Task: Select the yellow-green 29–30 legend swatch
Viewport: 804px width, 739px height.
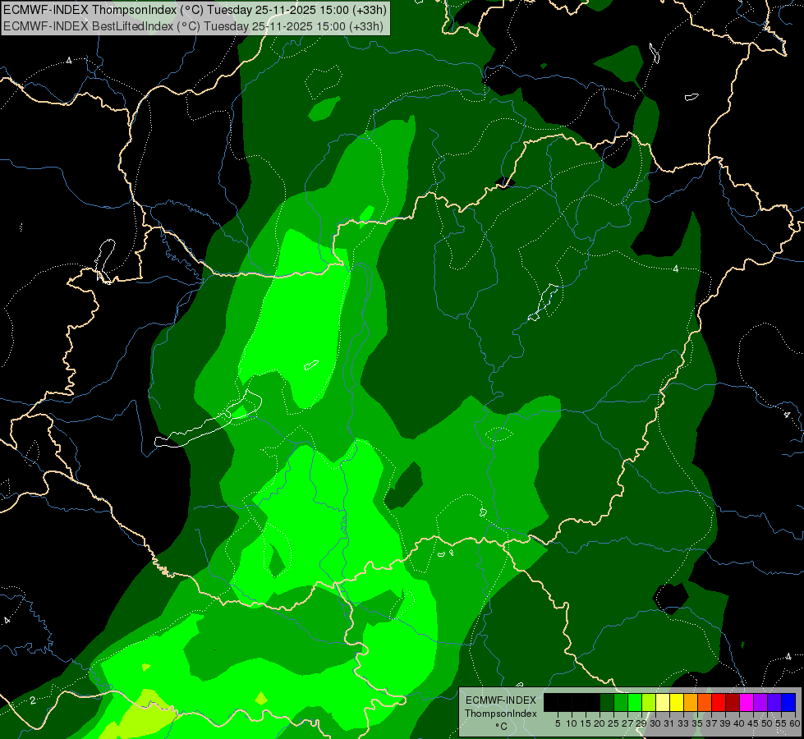Action: point(649,702)
